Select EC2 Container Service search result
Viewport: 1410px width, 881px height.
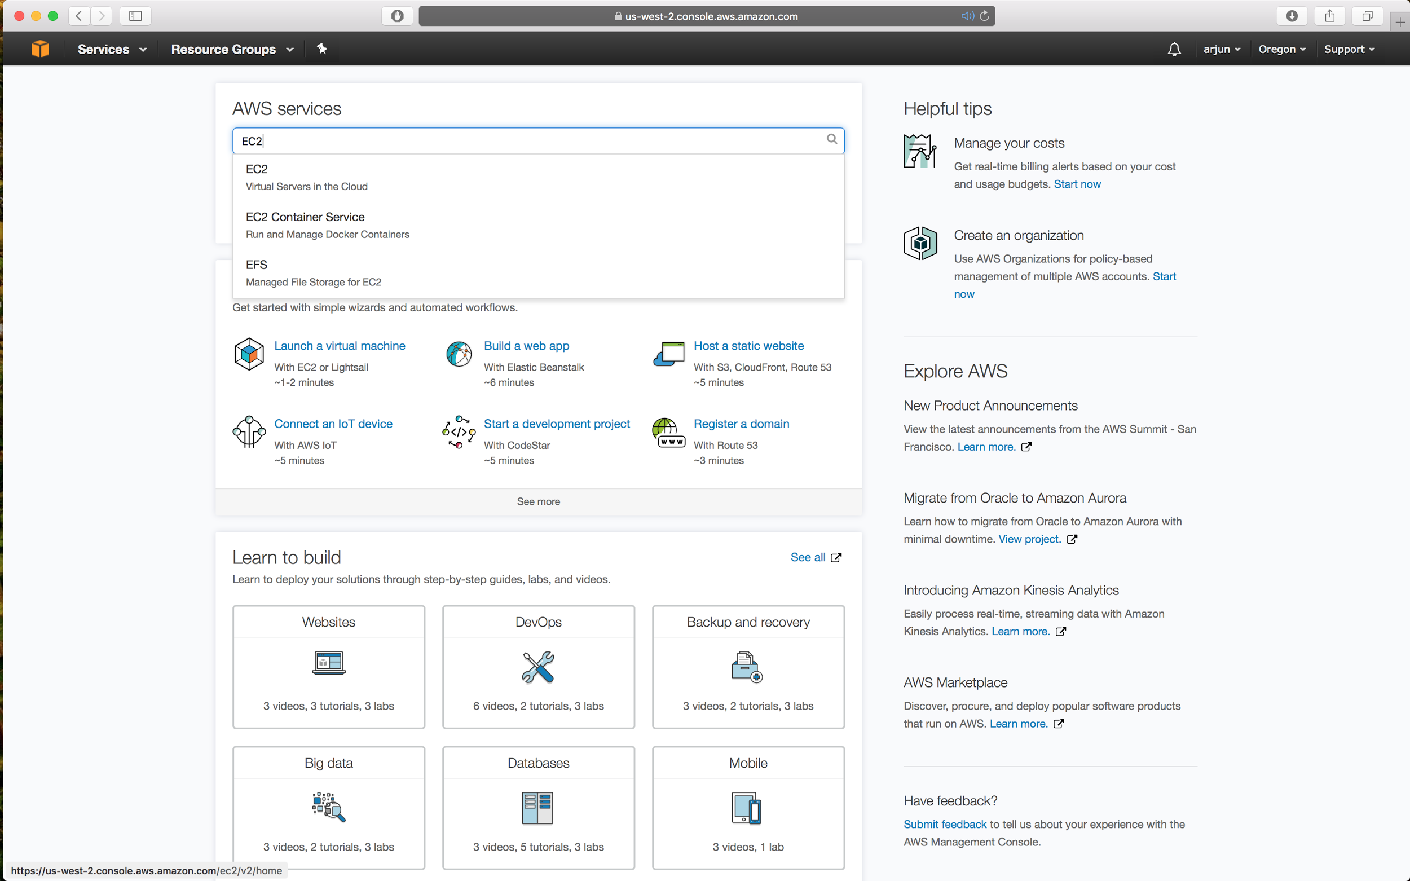pyautogui.click(x=539, y=225)
